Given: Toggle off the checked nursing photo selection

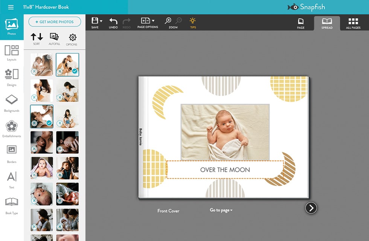Looking at the screenshot, I should coord(49,122).
